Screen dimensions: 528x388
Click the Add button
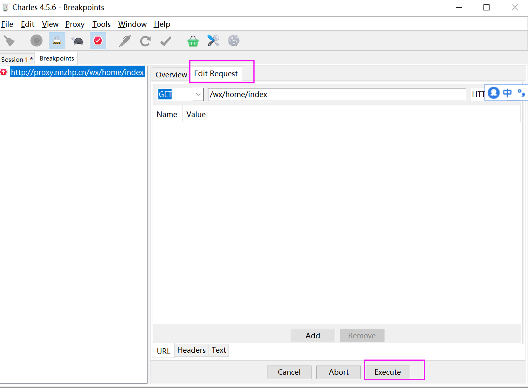point(313,335)
